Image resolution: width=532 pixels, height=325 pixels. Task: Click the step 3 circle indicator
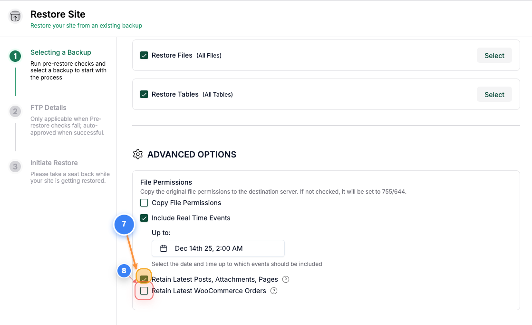[15, 167]
